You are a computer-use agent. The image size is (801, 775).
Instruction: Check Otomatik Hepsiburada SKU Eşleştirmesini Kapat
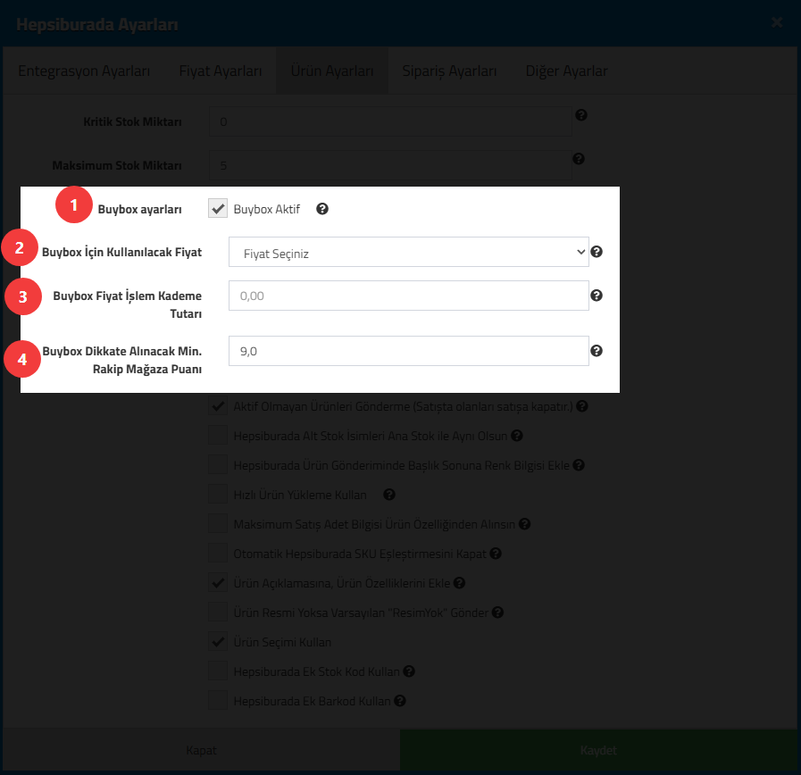[218, 554]
